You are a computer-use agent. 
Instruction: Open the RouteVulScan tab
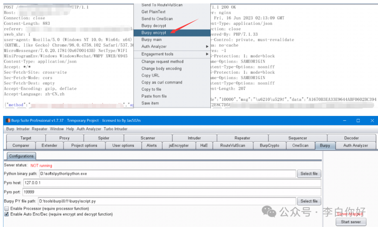(x=233, y=146)
